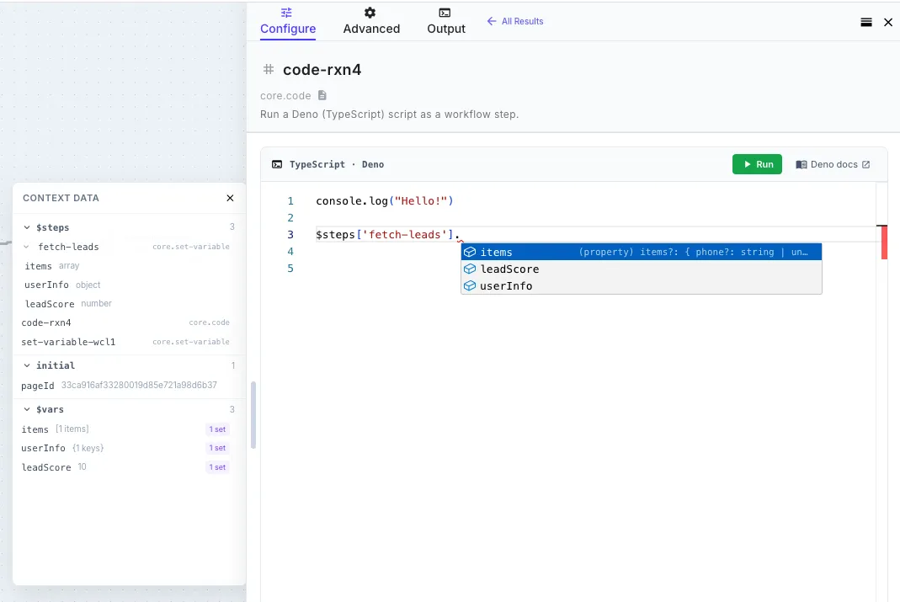Click the hamburger menu icon at top right
Viewport: 900px width, 602px height.
[866, 22]
